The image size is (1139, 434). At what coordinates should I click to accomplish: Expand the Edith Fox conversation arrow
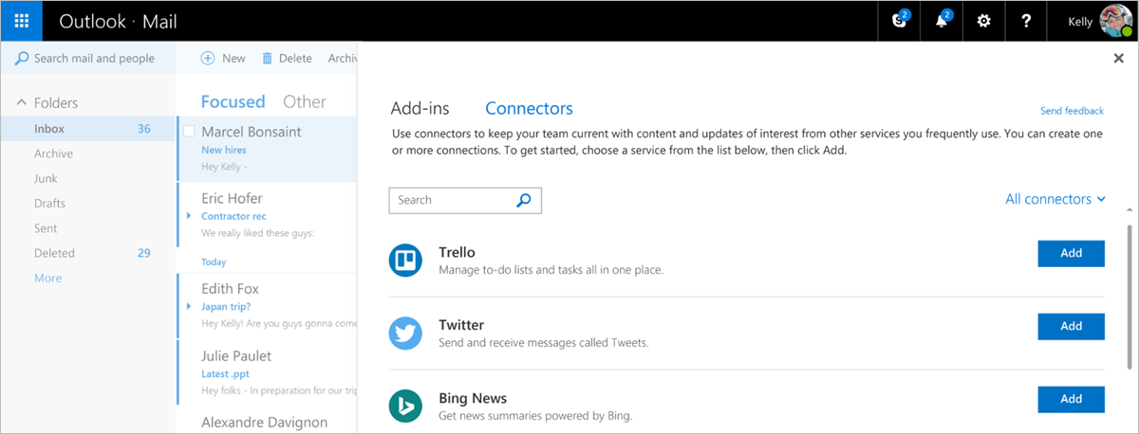point(190,306)
